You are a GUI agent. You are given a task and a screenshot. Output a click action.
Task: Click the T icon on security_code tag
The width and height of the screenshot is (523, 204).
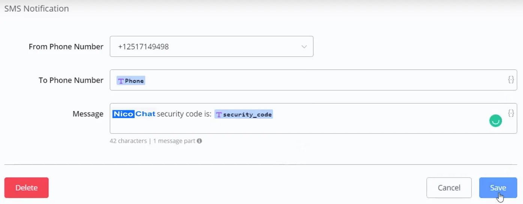click(219, 115)
